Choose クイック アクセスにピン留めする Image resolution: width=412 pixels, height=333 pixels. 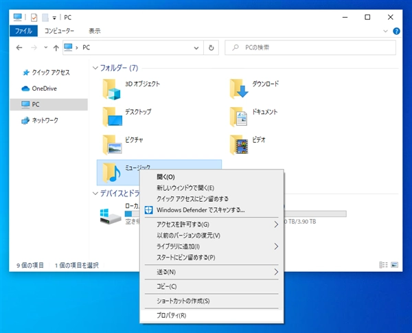(211, 199)
